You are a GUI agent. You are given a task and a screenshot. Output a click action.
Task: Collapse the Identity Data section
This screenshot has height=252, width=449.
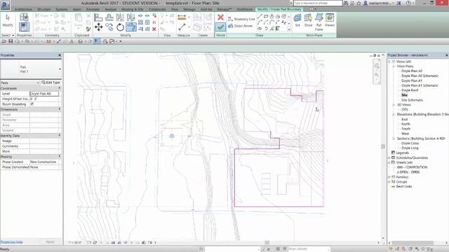60,135
